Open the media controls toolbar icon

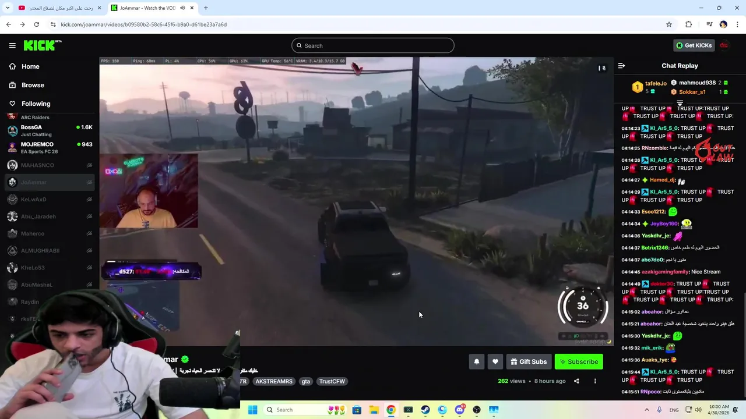tap(709, 24)
